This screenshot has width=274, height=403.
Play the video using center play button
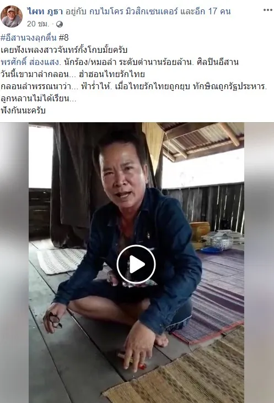pyautogui.click(x=136, y=264)
